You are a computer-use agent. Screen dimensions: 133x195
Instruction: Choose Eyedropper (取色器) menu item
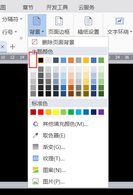[x=68, y=135]
